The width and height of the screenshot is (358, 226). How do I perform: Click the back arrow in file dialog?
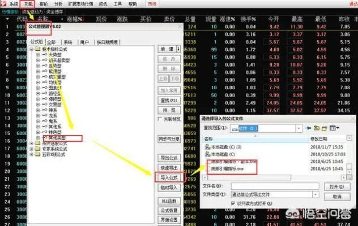tap(309, 128)
